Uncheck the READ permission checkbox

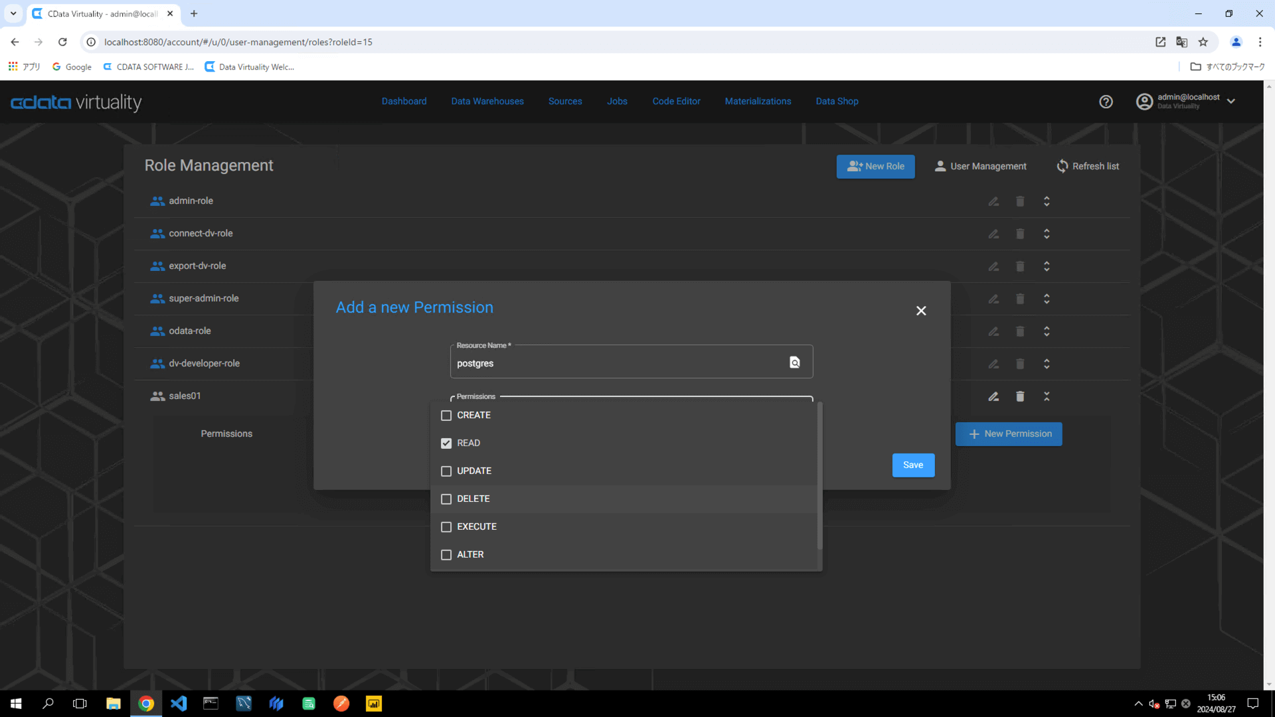pos(446,443)
